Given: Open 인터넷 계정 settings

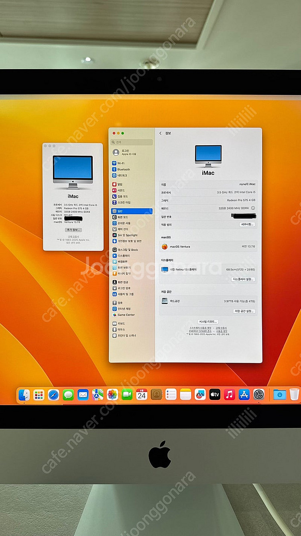Looking at the screenshot, I should click(x=132, y=309).
